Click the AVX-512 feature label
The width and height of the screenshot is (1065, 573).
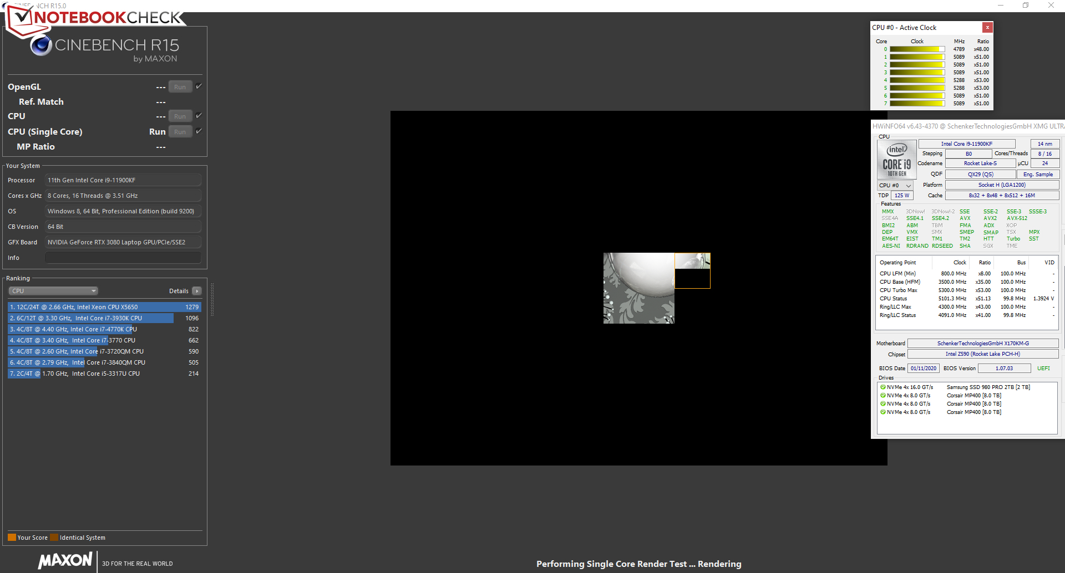[x=1017, y=218]
